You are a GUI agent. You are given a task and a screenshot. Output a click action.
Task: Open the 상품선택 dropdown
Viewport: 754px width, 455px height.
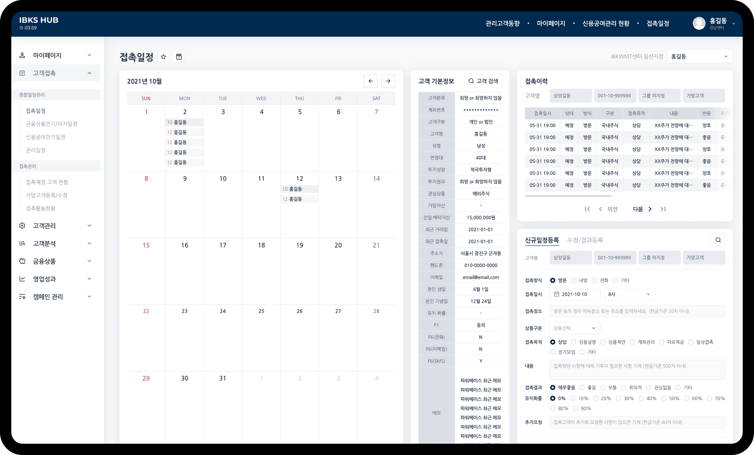click(575, 328)
